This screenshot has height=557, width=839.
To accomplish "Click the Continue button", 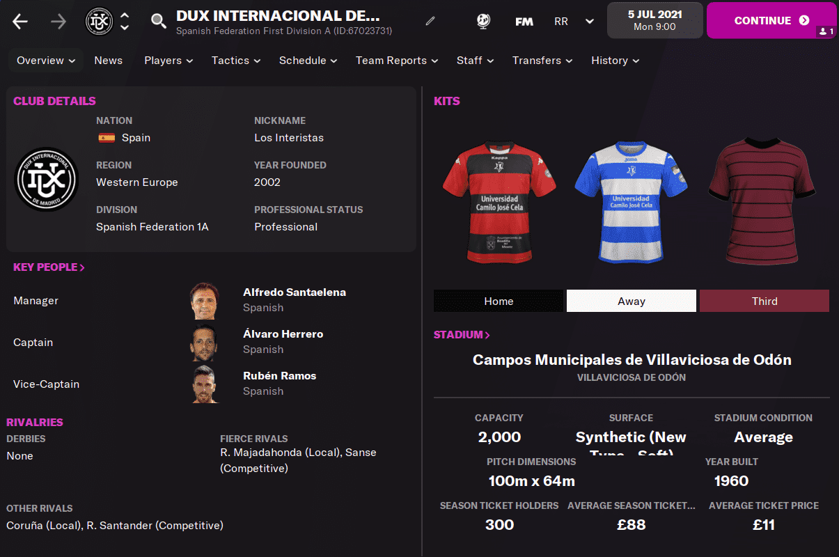I will tap(771, 20).
